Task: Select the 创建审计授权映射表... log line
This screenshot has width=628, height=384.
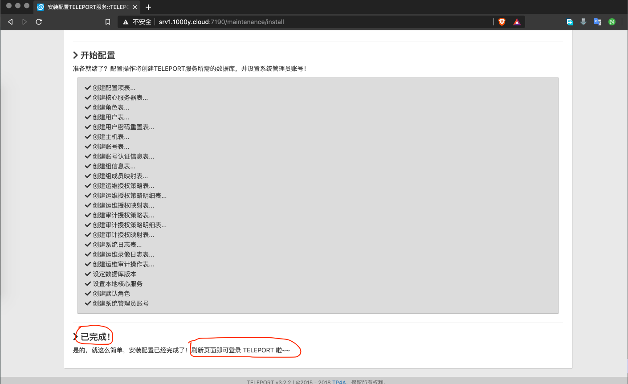Action: (119, 235)
